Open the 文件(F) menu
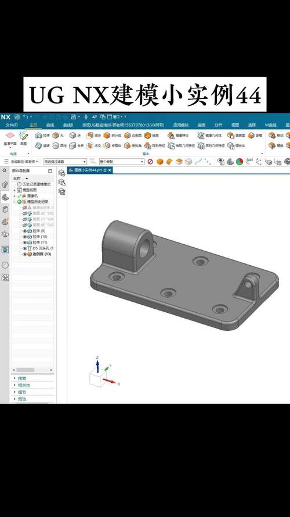The image size is (290, 517). pos(12,125)
